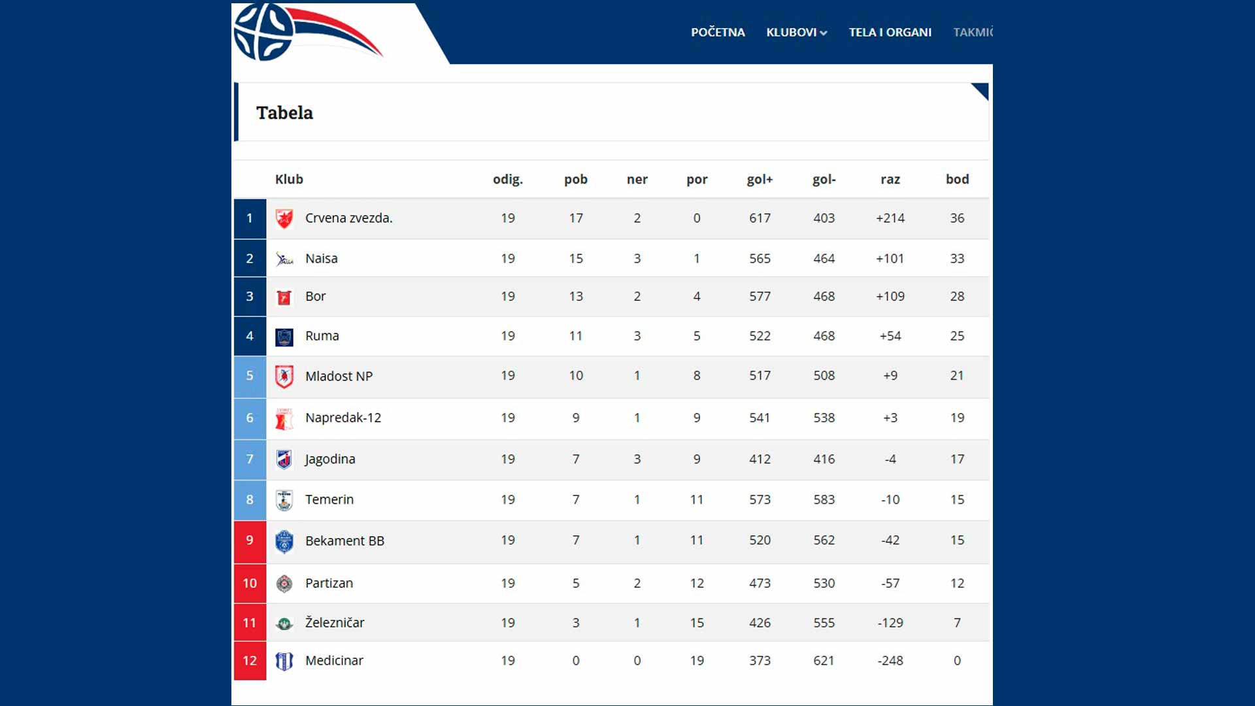Click the blue corner triangle of Tabela panel
Image resolution: width=1255 pixels, height=706 pixels.
coord(981,90)
